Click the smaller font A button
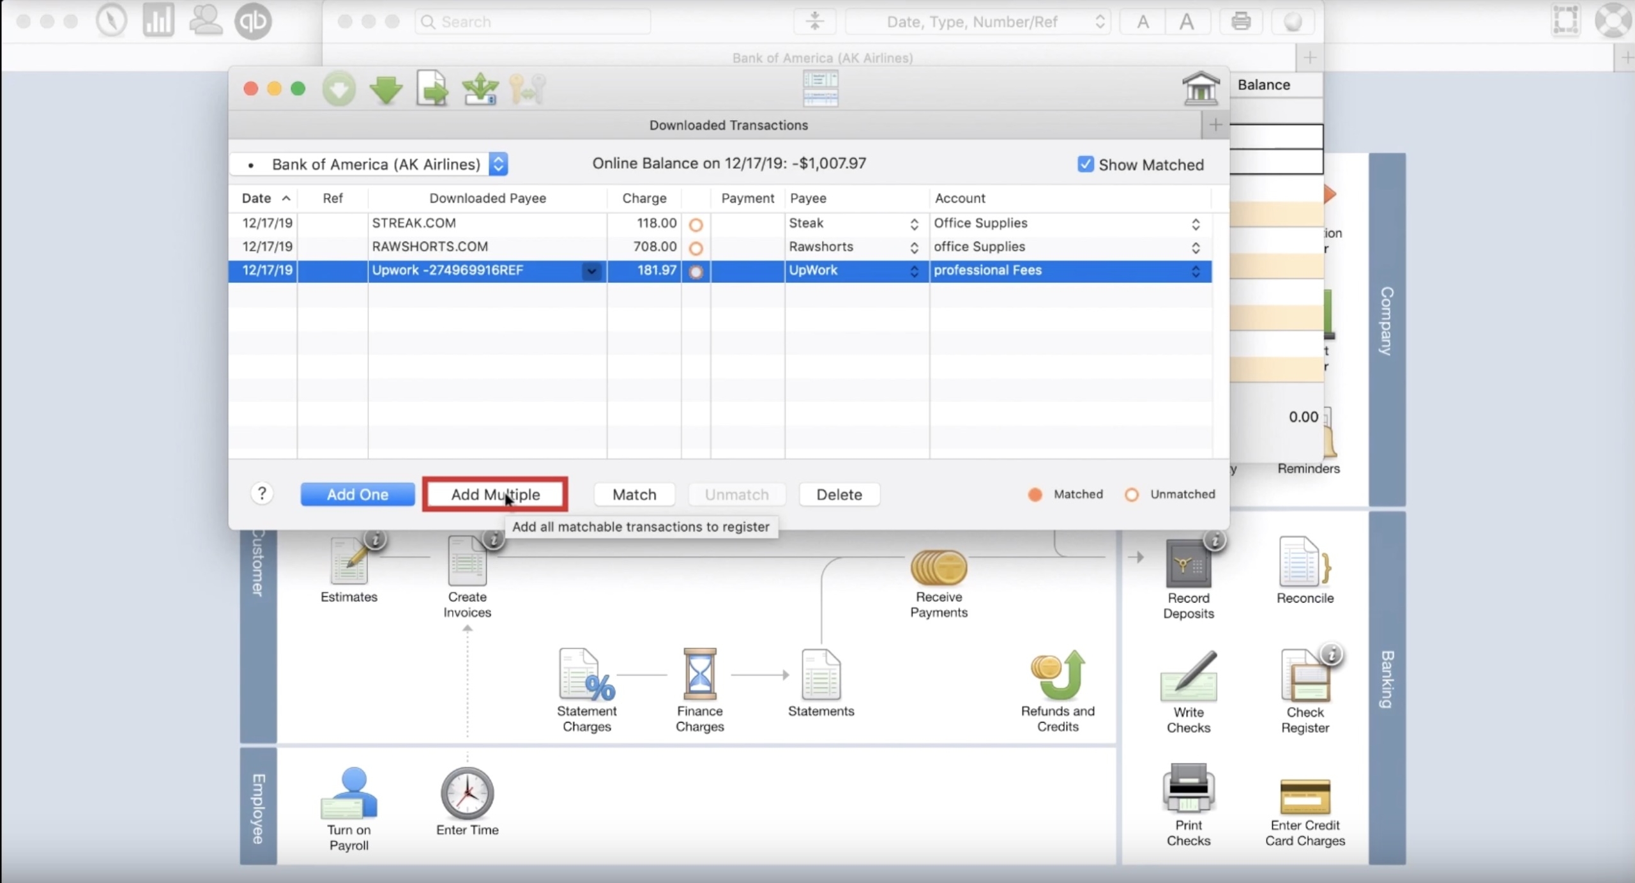1635x883 pixels. coord(1143,22)
